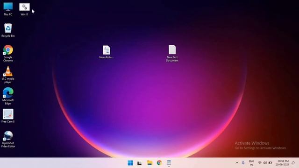
Task: Select the This PC desktop icon
Action: coord(8,9)
